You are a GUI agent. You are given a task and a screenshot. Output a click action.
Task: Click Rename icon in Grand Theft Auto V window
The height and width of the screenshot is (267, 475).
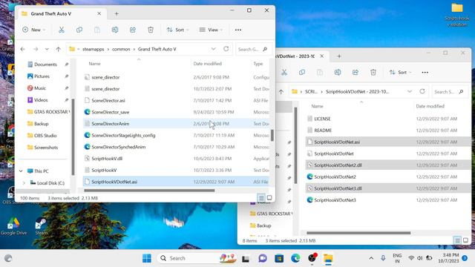[x=115, y=30]
